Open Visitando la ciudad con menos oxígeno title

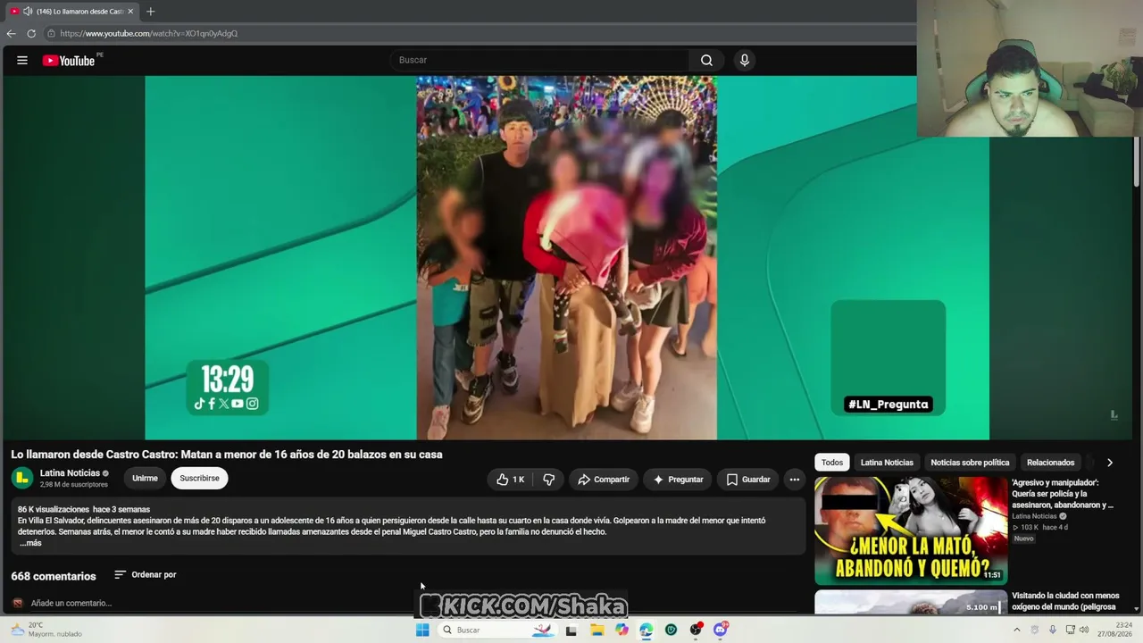pyautogui.click(x=1065, y=601)
